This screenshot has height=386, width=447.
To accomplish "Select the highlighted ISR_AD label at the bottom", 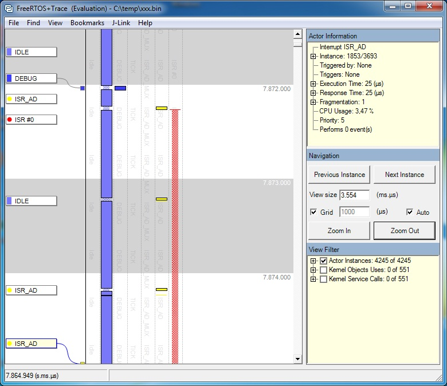I will [x=32, y=344].
